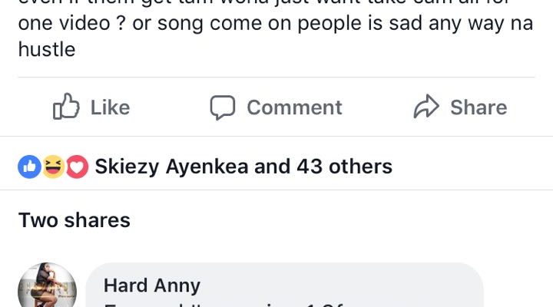The height and width of the screenshot is (307, 553).
Task: Open the laughing Haha reaction emoji
Action: coord(53,166)
